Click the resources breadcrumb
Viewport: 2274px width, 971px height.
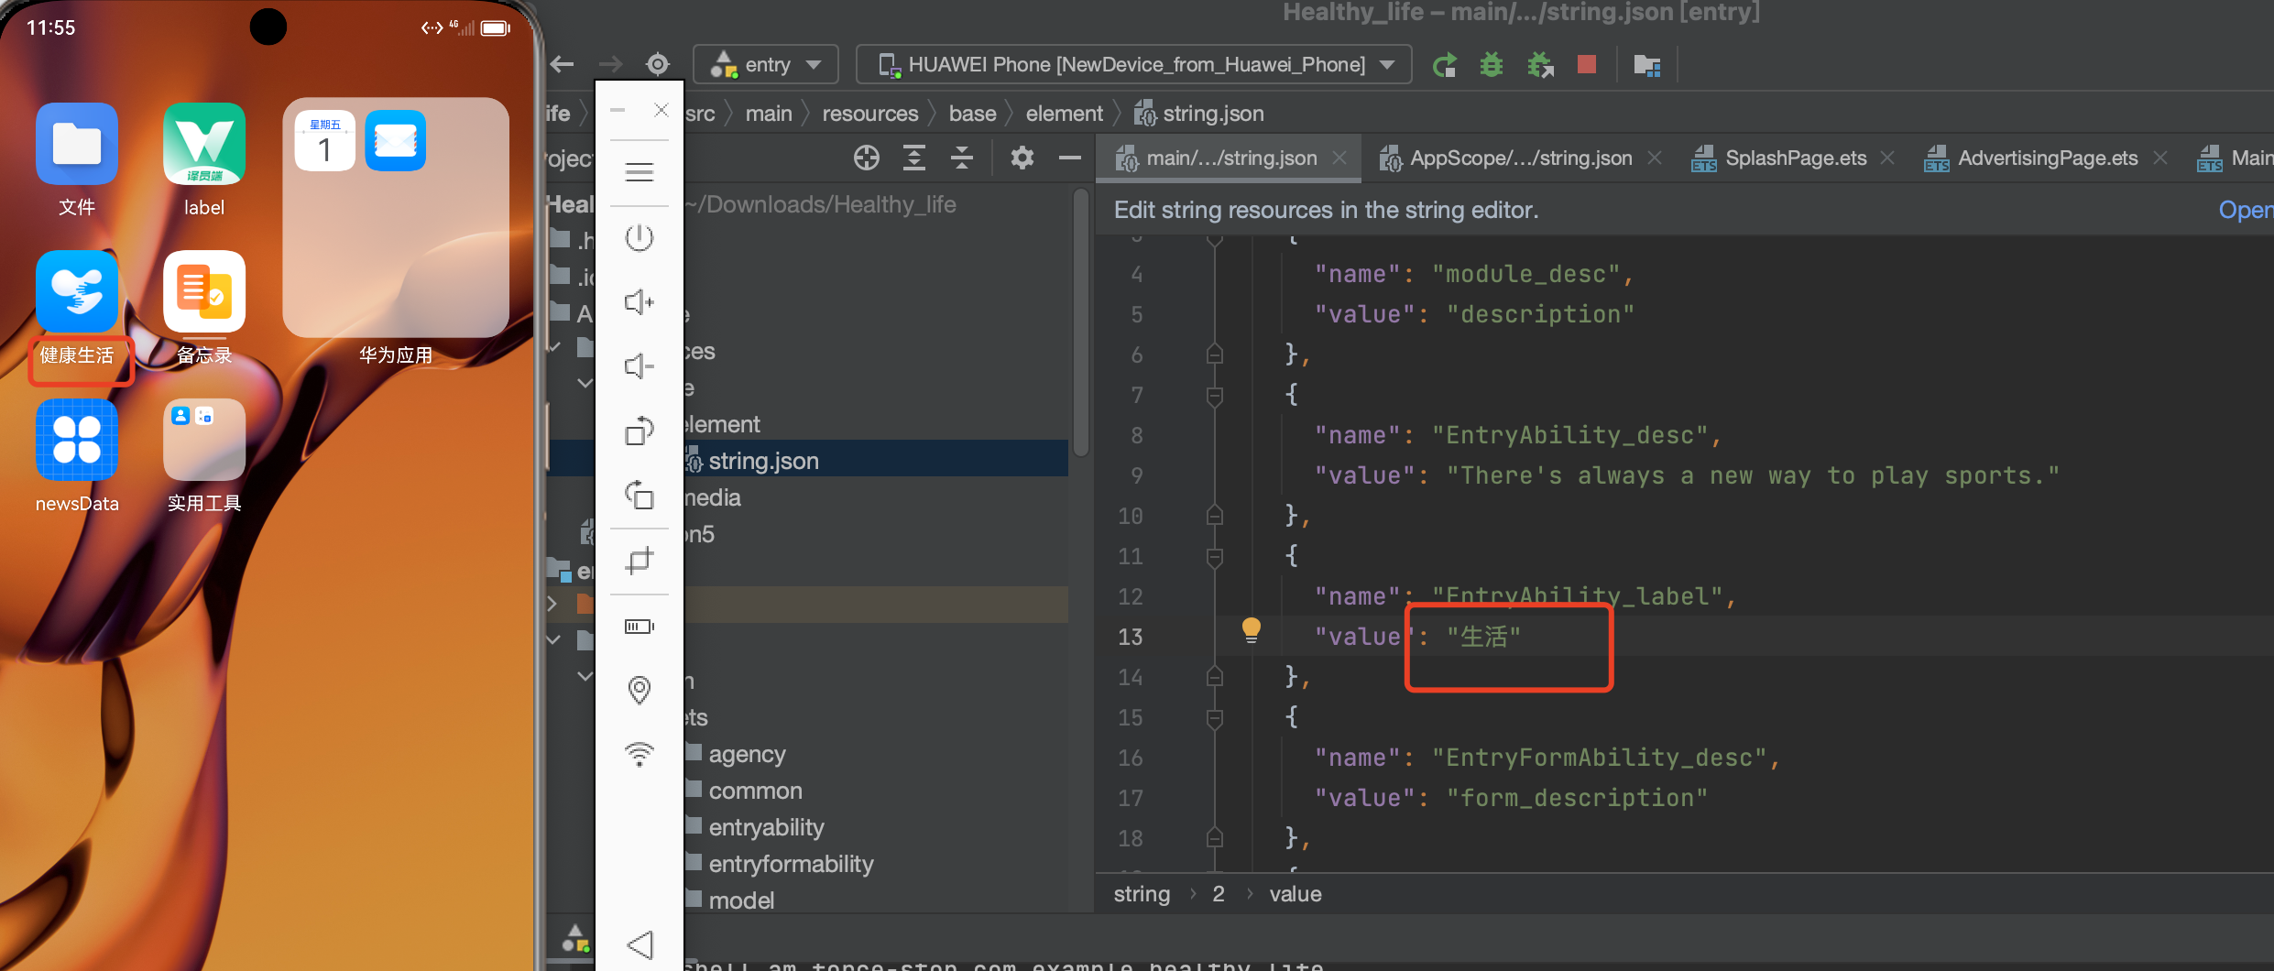point(869,114)
